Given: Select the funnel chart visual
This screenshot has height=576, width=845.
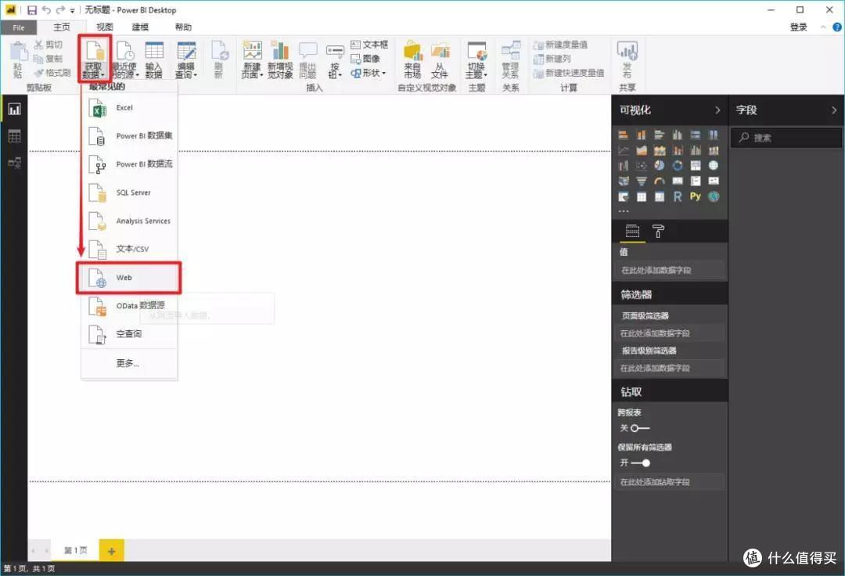Looking at the screenshot, I should (x=642, y=181).
